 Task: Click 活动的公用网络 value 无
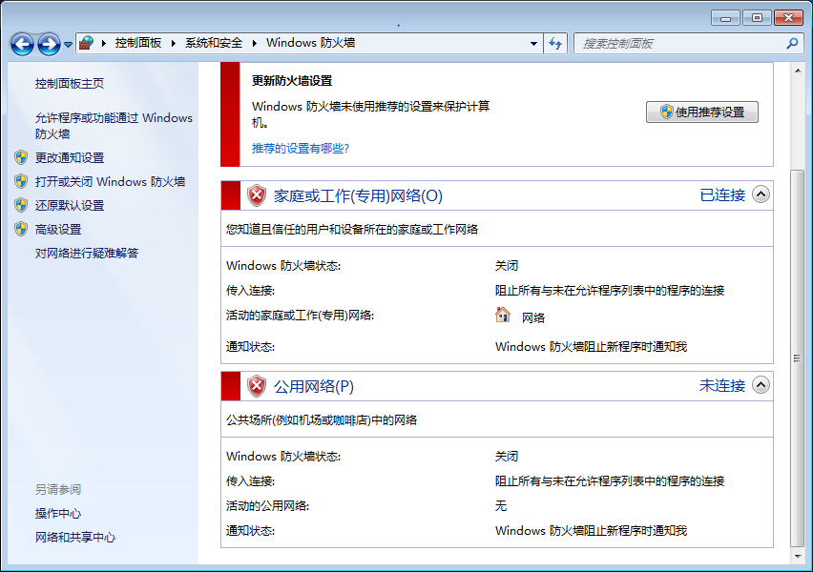pyautogui.click(x=501, y=505)
